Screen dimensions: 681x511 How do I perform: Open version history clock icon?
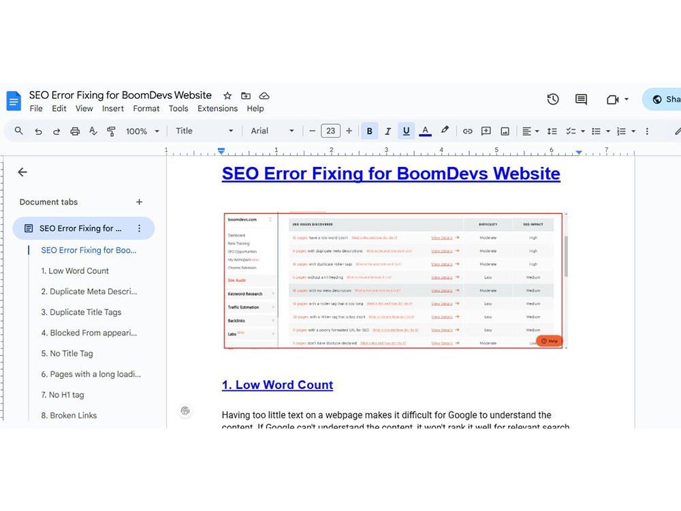(553, 99)
